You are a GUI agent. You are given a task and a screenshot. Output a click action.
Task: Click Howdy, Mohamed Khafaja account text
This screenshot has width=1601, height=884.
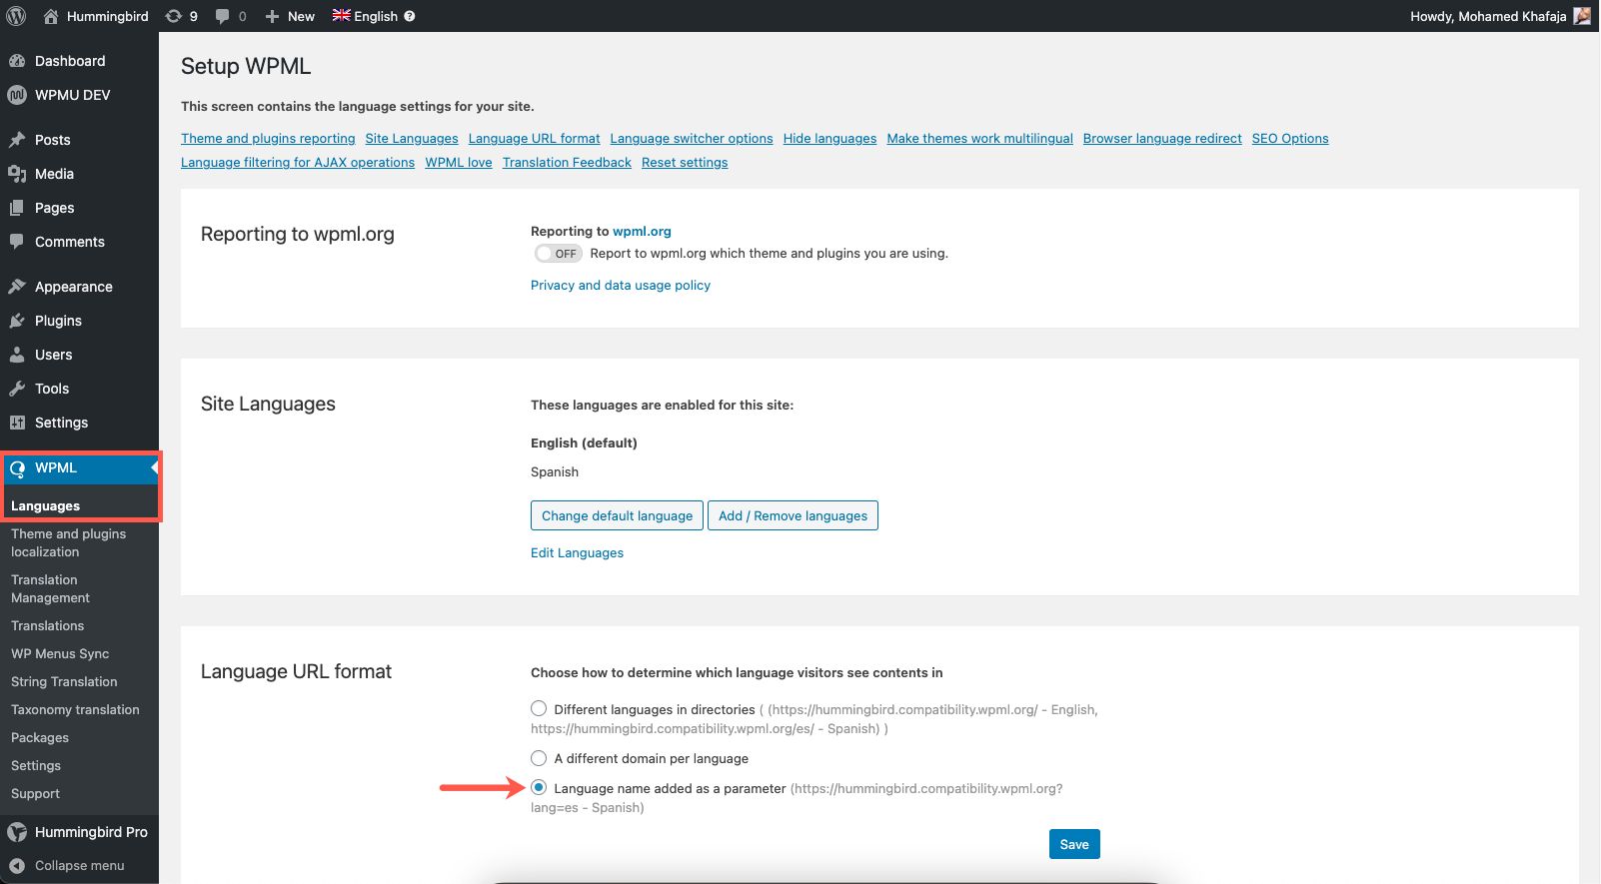coord(1488,16)
